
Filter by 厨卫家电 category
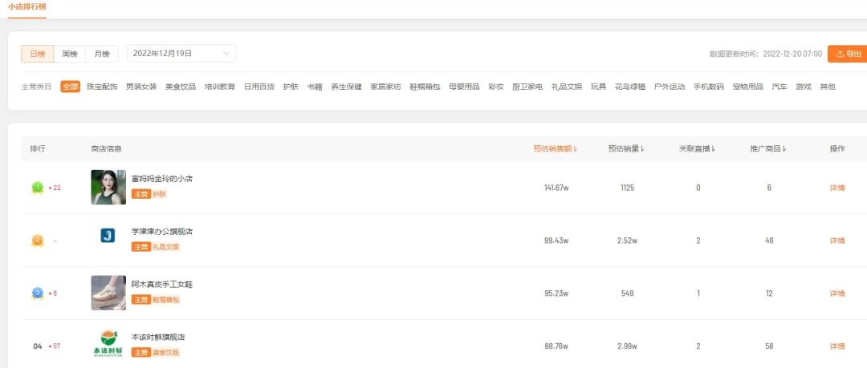pyautogui.click(x=527, y=87)
